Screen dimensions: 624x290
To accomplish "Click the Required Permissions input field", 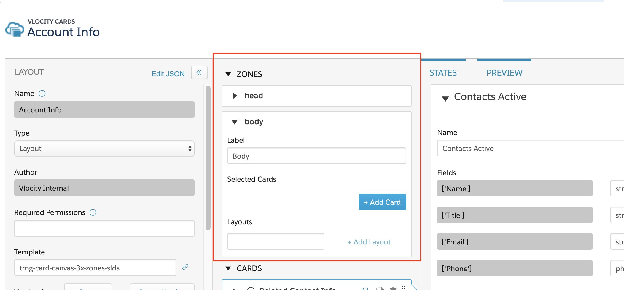I will tap(104, 228).
